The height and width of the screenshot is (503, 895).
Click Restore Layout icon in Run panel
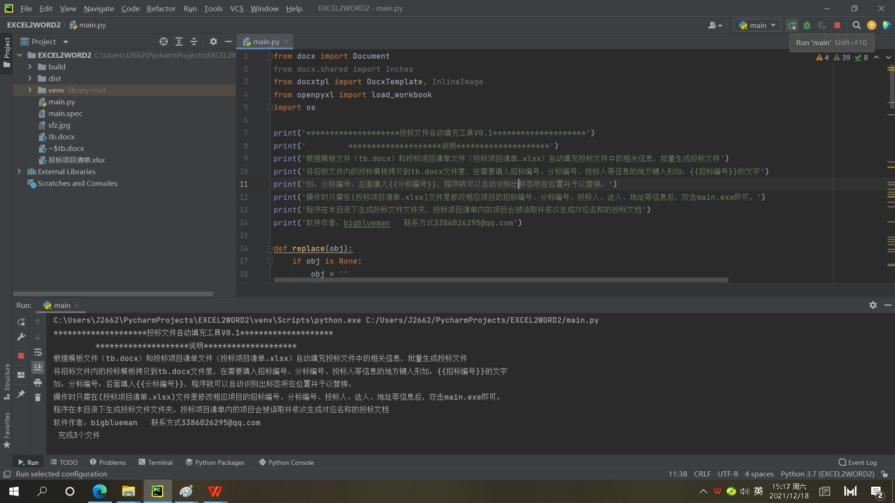21,375
